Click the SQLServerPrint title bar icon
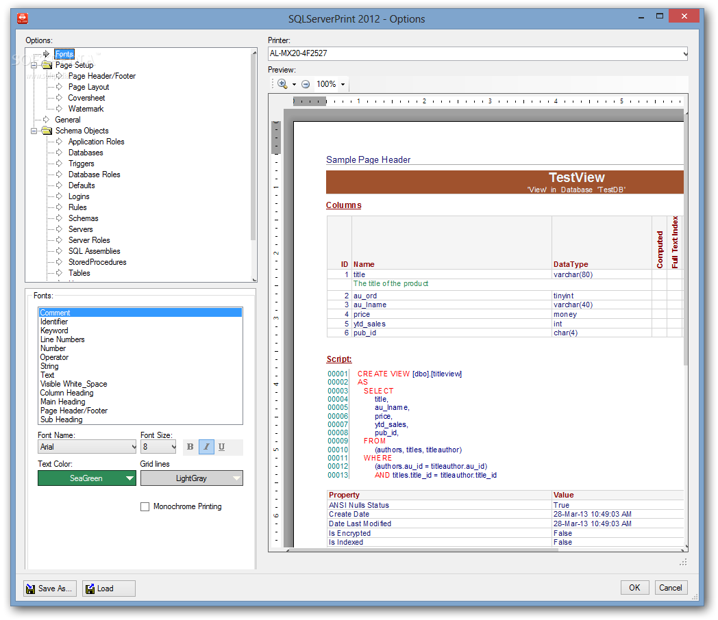Image resolution: width=718 pixels, height=620 pixels. click(23, 18)
